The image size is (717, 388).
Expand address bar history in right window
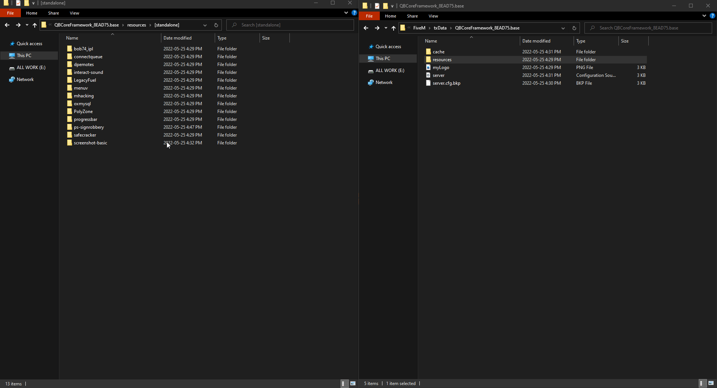coord(563,28)
